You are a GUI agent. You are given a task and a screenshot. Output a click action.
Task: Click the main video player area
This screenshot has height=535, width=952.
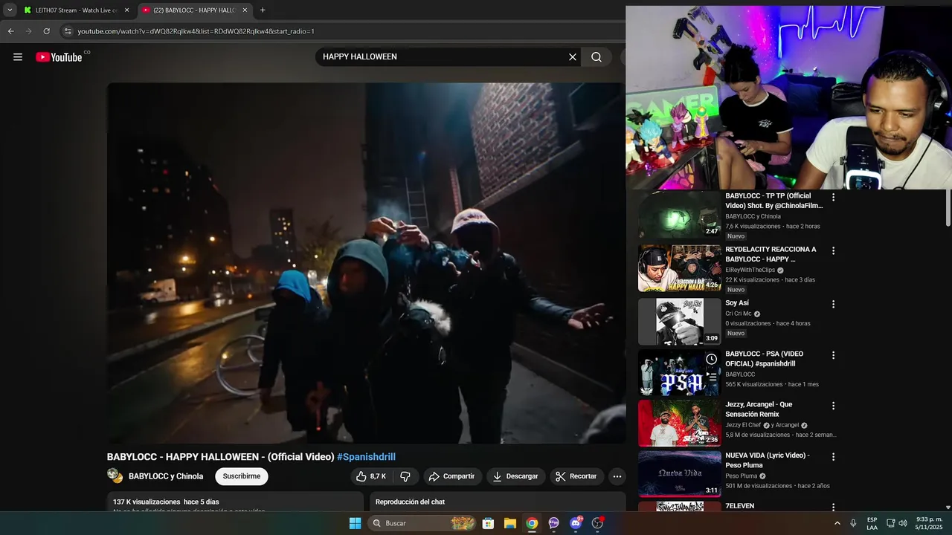[x=366, y=263]
